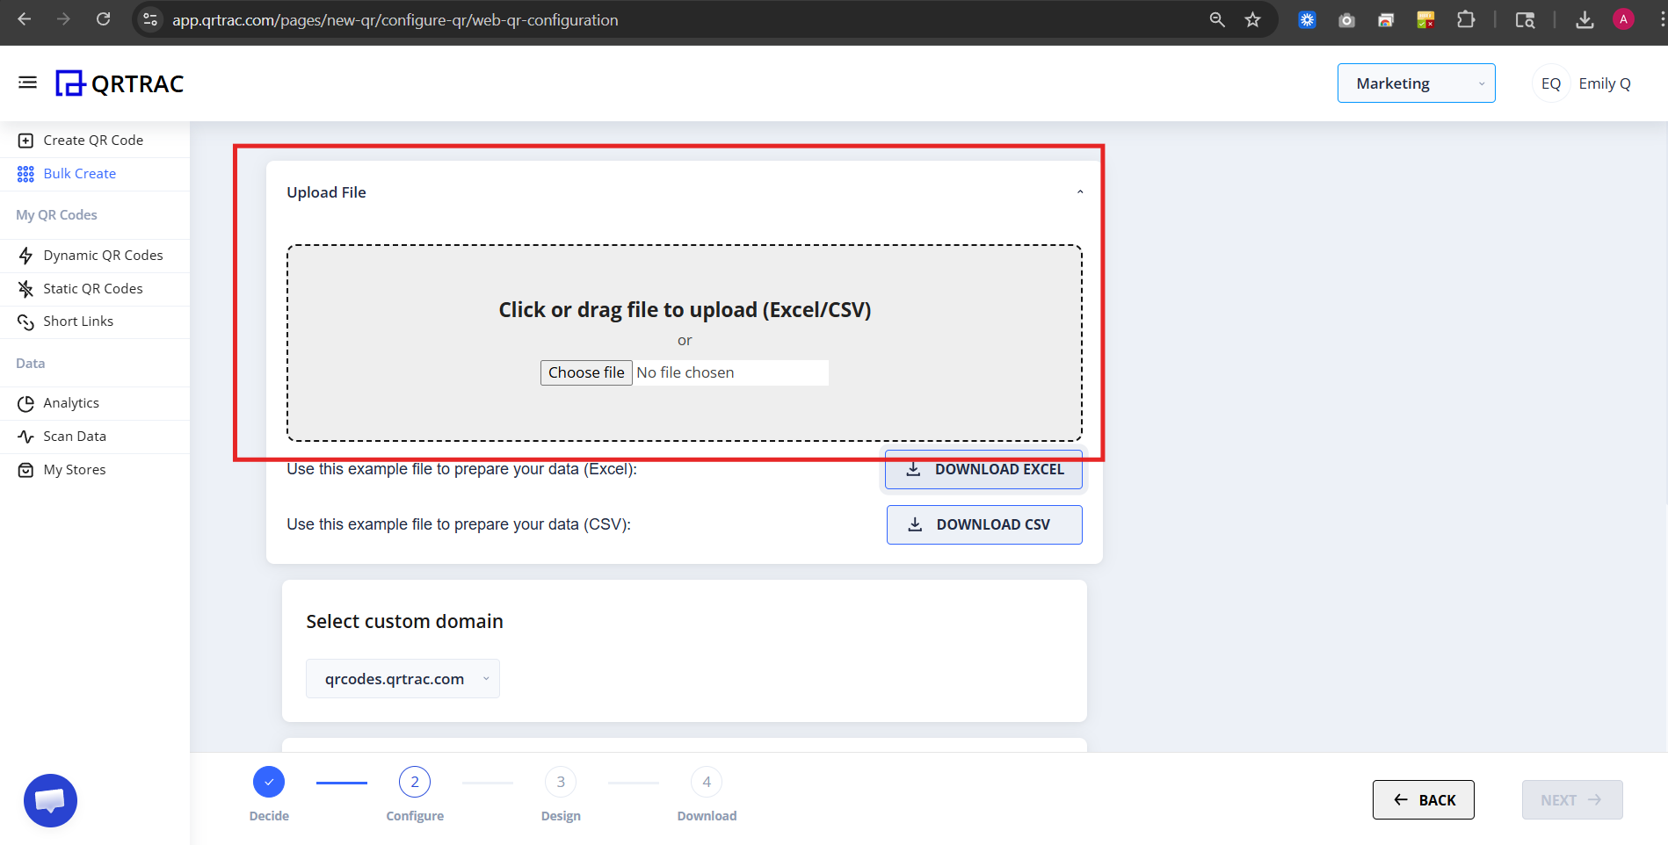Viewport: 1668px width, 845px height.
Task: Open the custom domain selector
Action: click(x=402, y=678)
